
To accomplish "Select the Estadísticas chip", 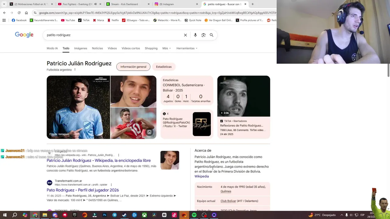I will [164, 67].
